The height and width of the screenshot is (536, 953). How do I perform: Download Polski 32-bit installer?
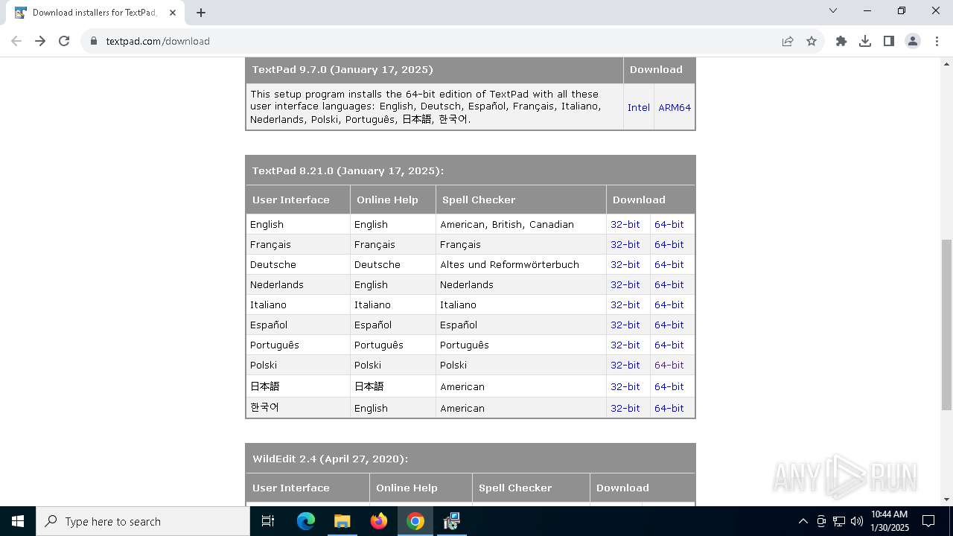coord(625,365)
